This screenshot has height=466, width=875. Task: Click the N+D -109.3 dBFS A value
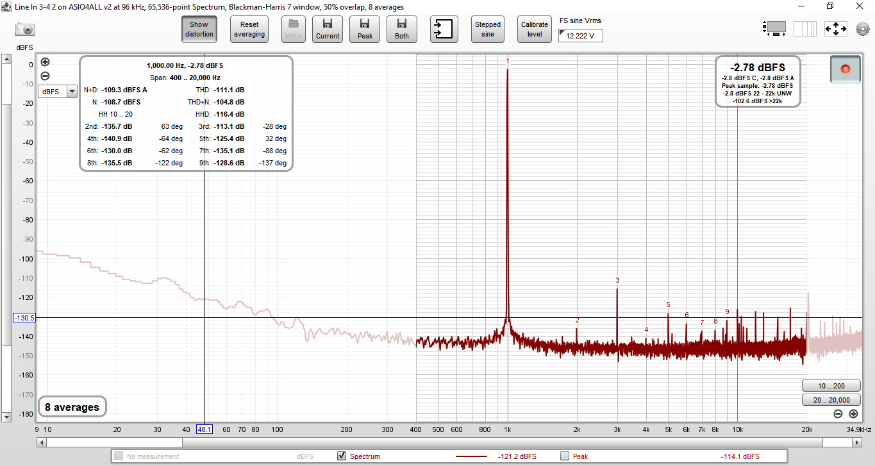coord(124,90)
